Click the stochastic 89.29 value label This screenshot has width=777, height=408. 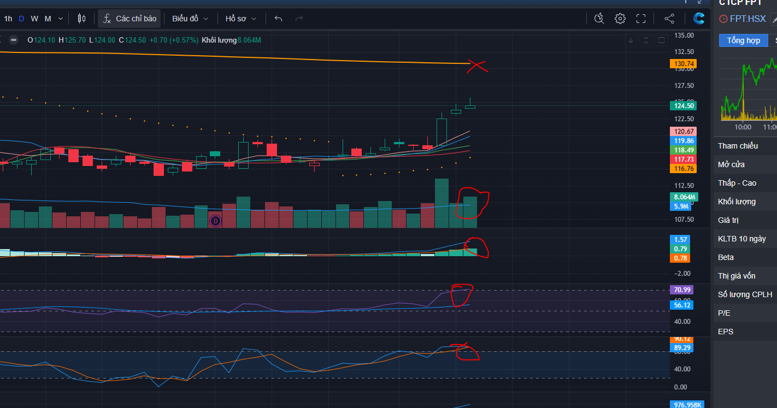[681, 347]
